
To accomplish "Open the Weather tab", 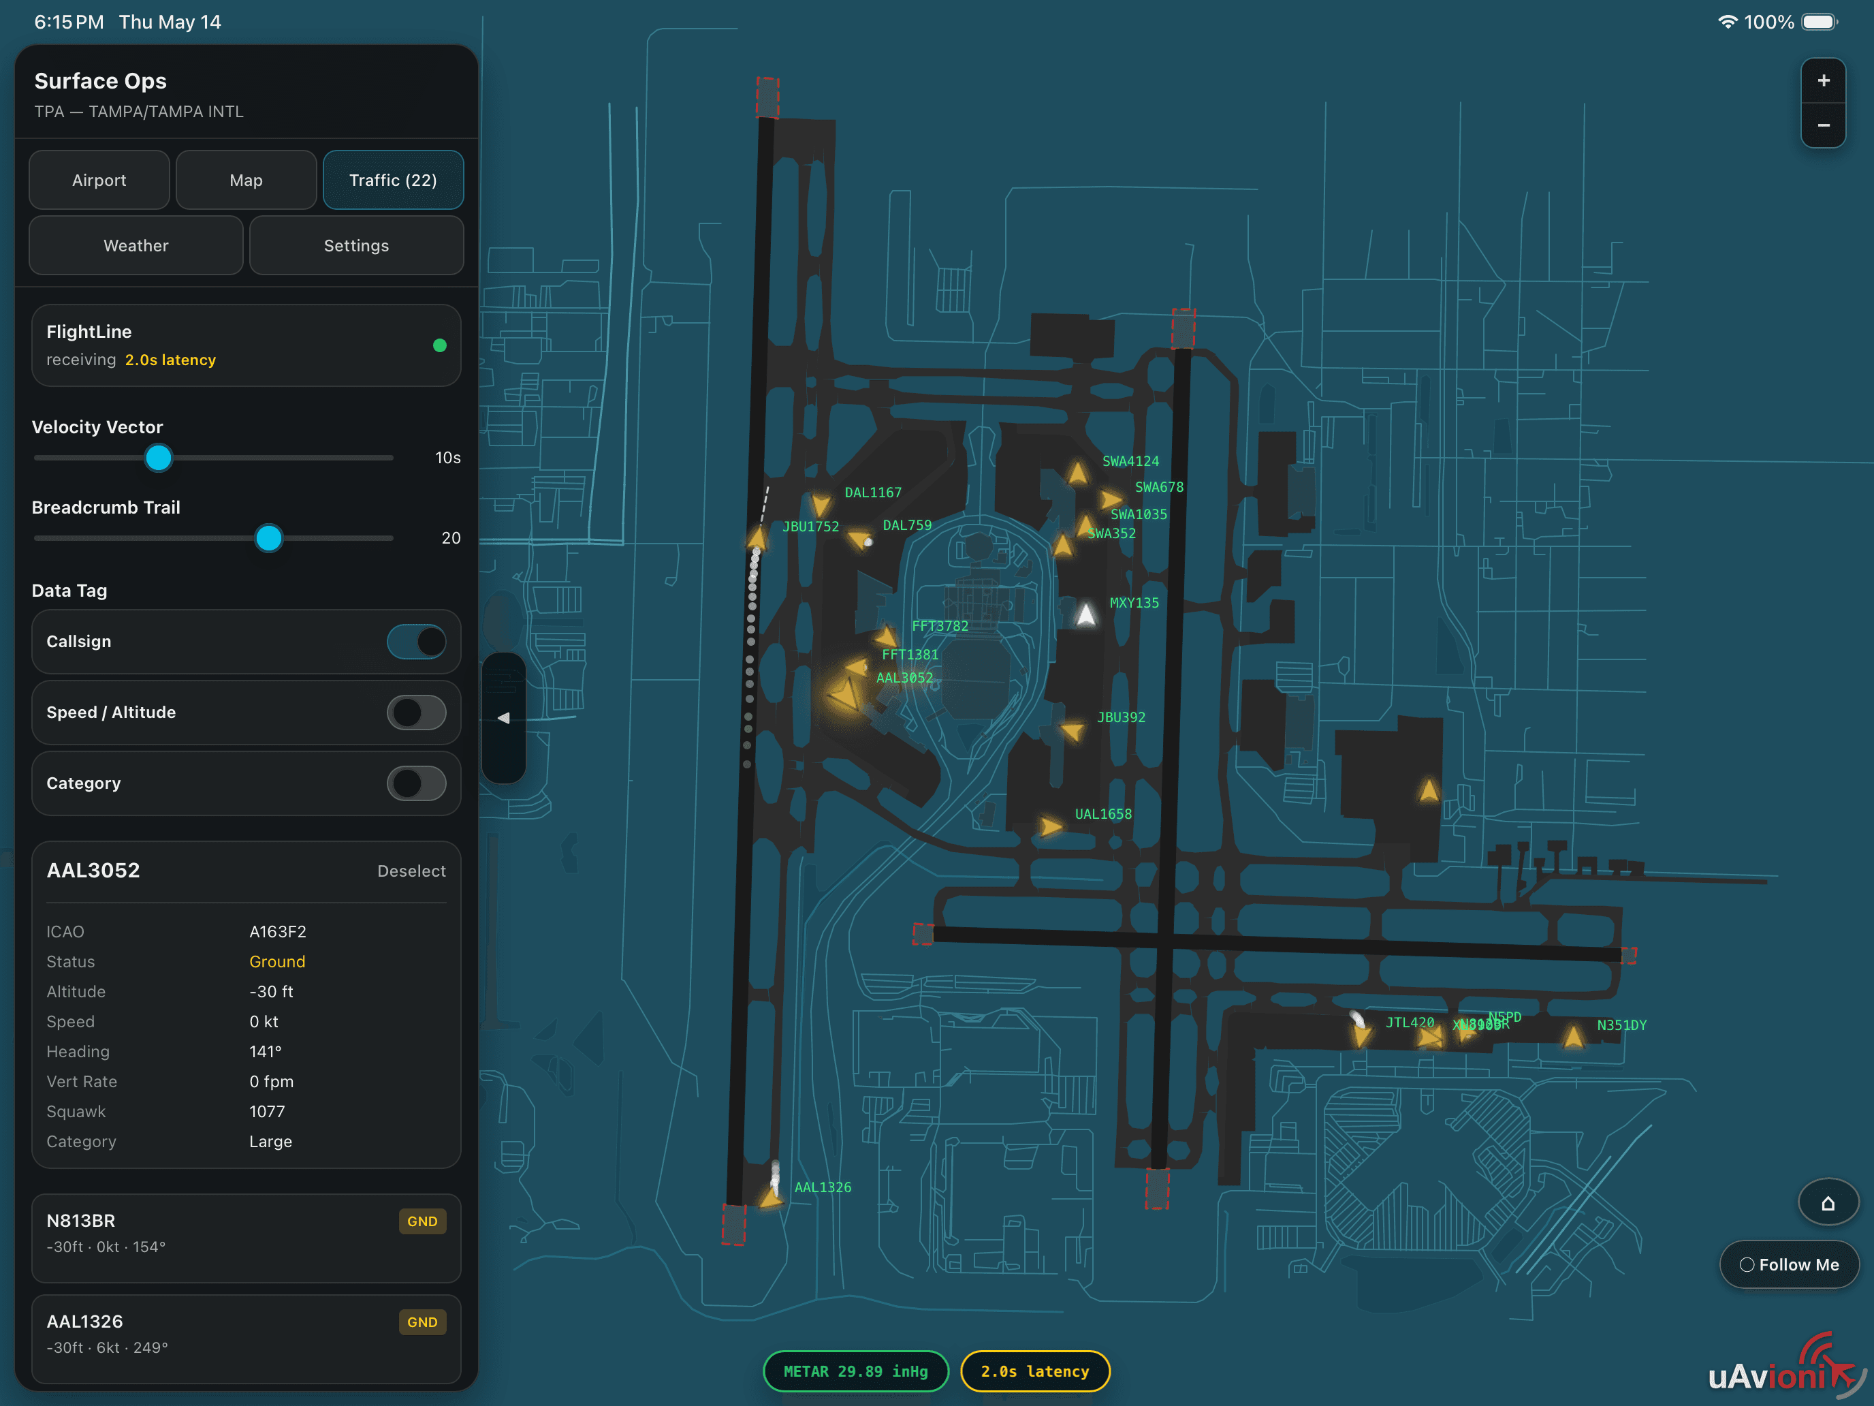I will click(136, 246).
